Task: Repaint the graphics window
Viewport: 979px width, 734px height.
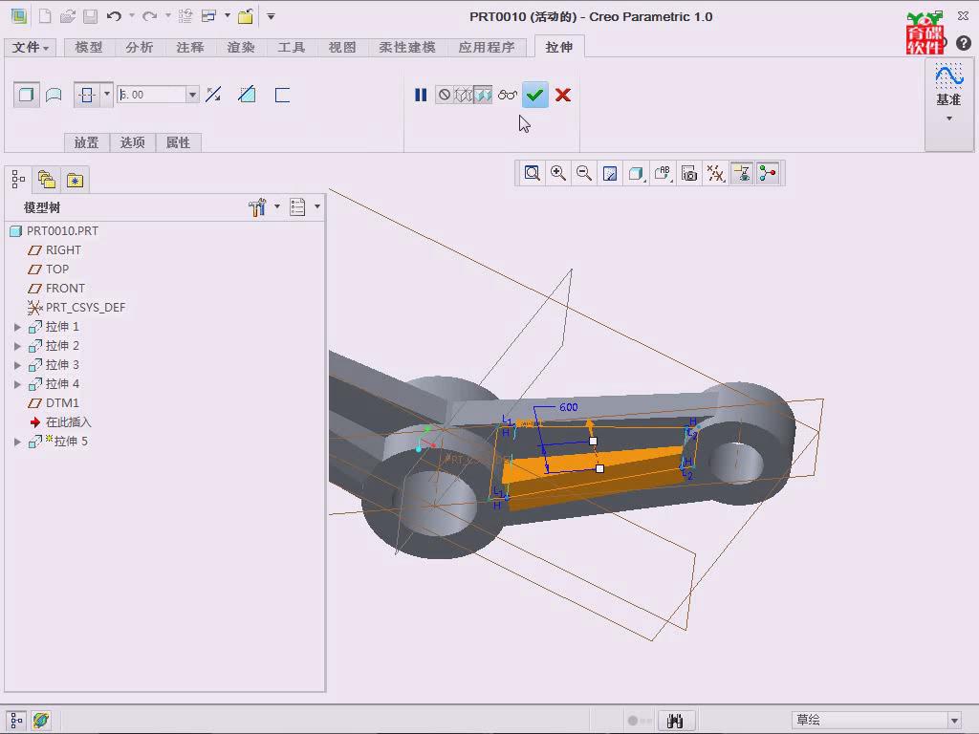Action: [x=610, y=173]
